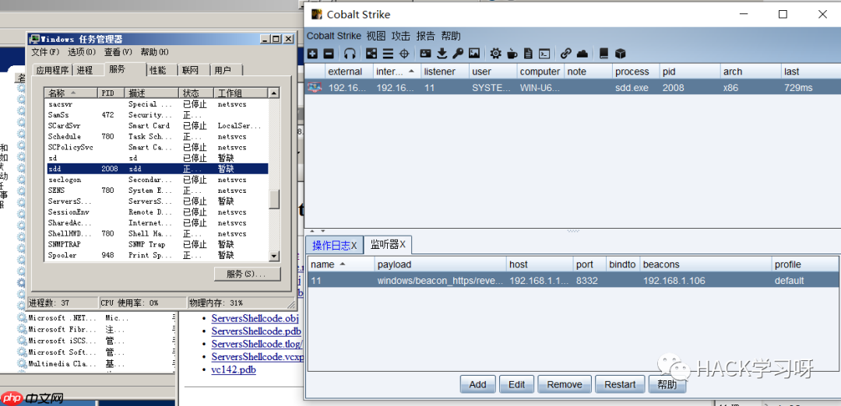Switch to Session Table view icon
Screen dimensions: 841x406
(388, 54)
